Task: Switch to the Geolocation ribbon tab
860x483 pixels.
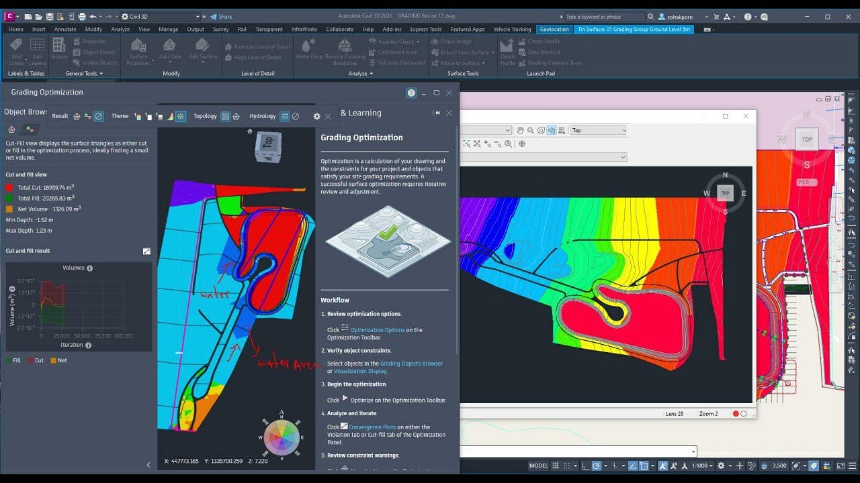Action: [x=554, y=29]
